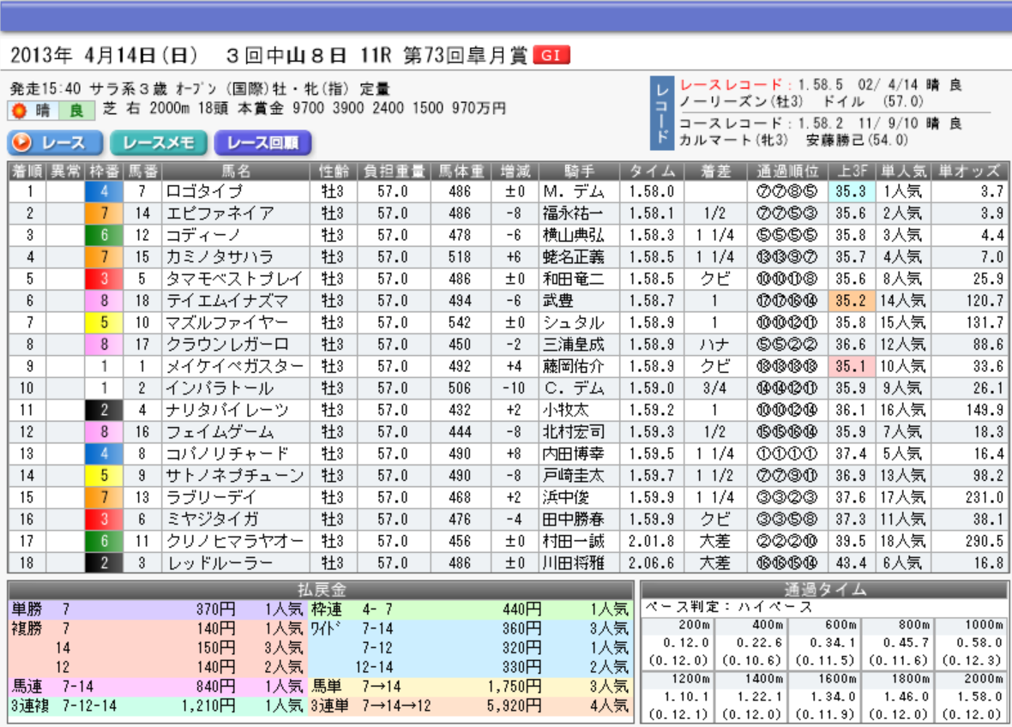1012x727 pixels.
Task: Sort by 馬名 column header
Action: pyautogui.click(x=236, y=171)
